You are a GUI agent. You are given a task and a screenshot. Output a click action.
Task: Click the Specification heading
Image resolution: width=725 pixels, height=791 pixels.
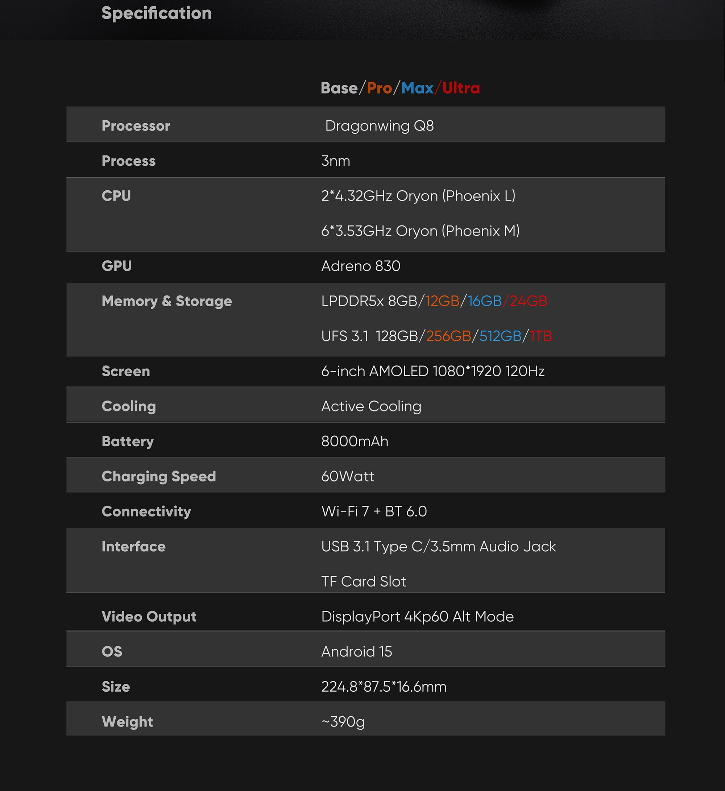coord(157,14)
